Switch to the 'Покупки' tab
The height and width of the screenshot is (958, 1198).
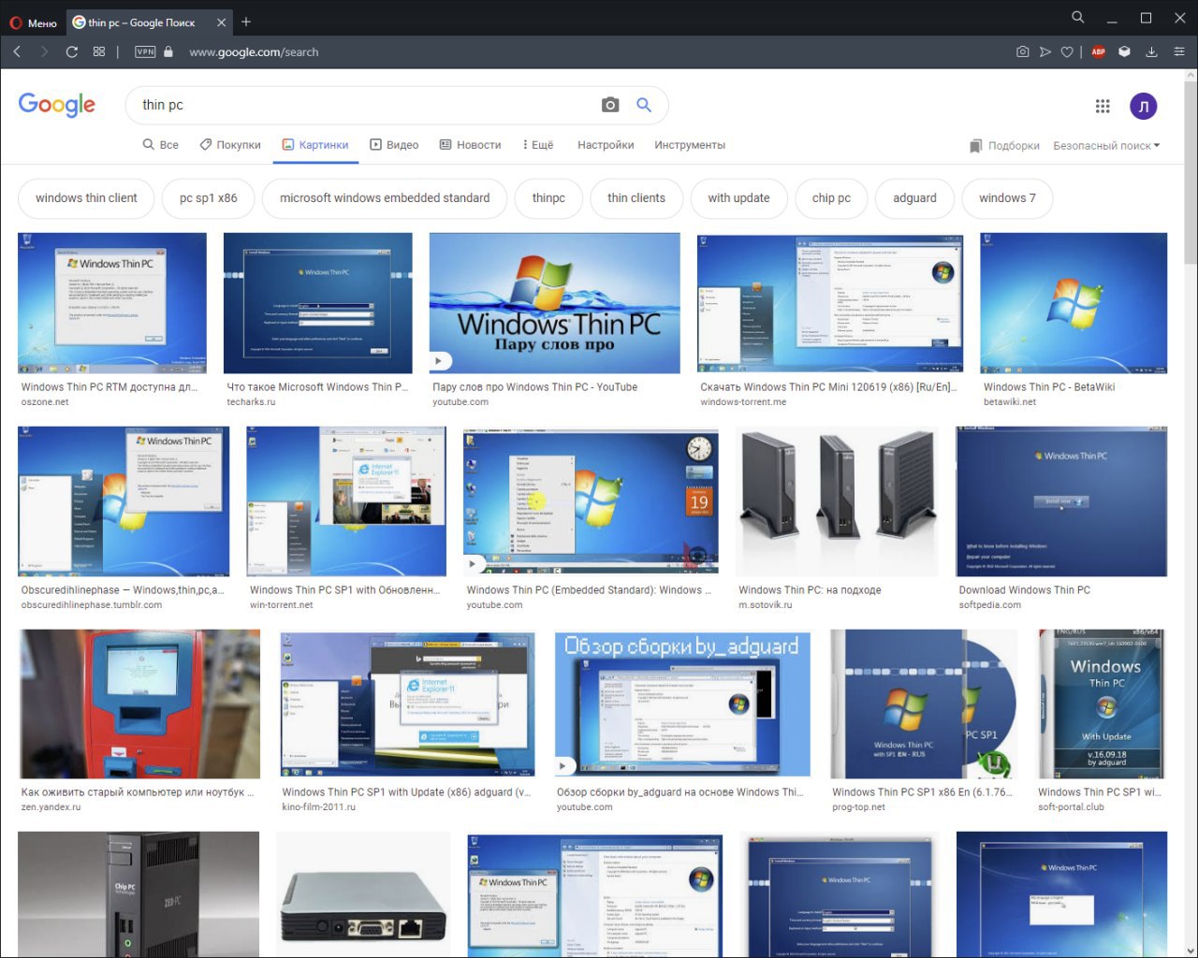click(x=230, y=145)
